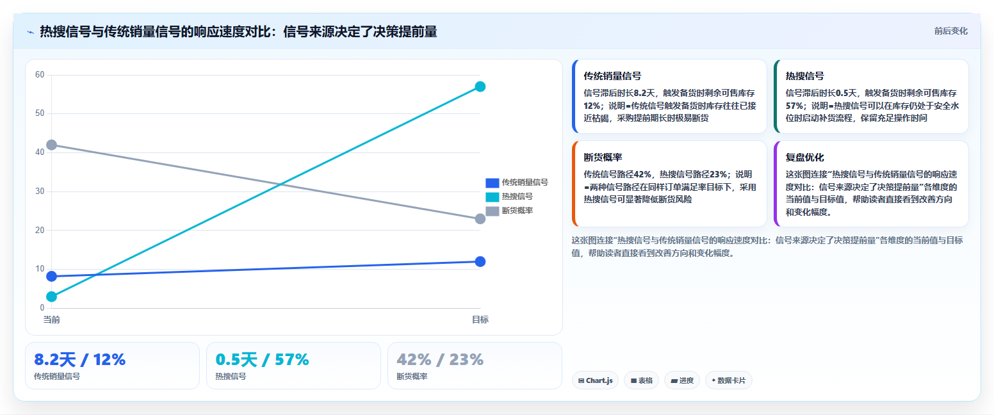Click the summary paragraph below the info cards
994x415 pixels.
point(767,247)
